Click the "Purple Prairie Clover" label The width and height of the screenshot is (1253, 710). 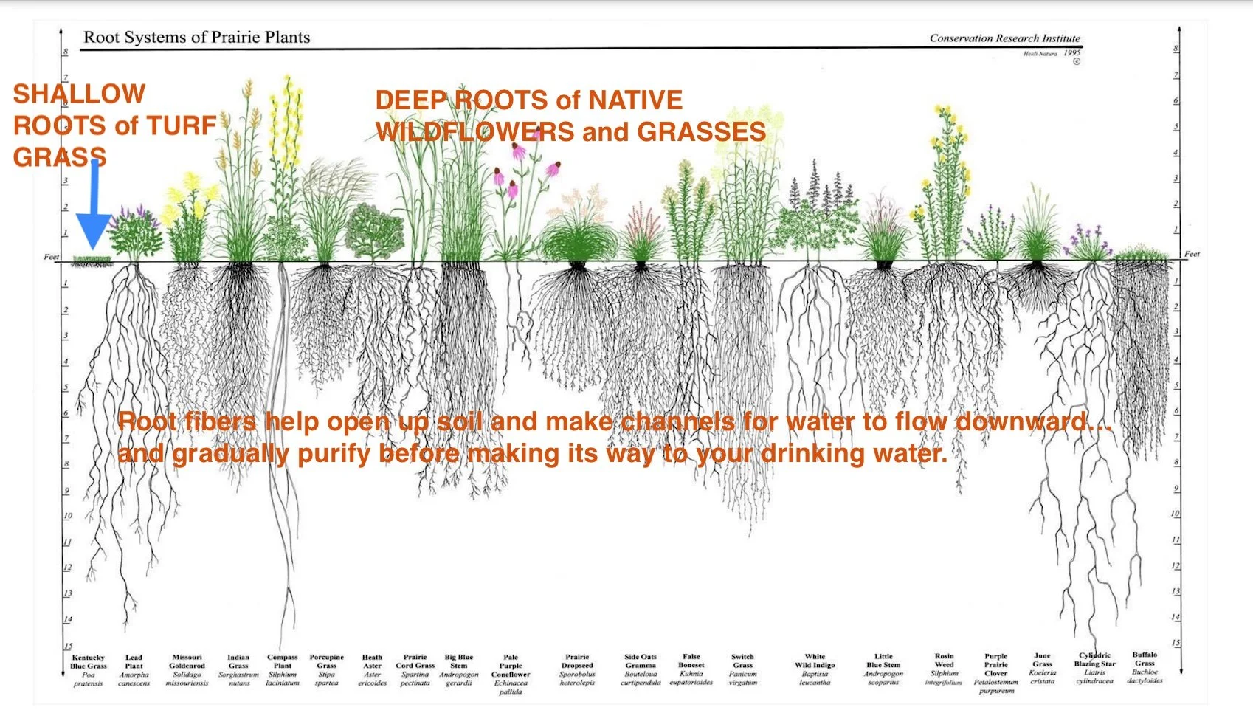pos(995,664)
